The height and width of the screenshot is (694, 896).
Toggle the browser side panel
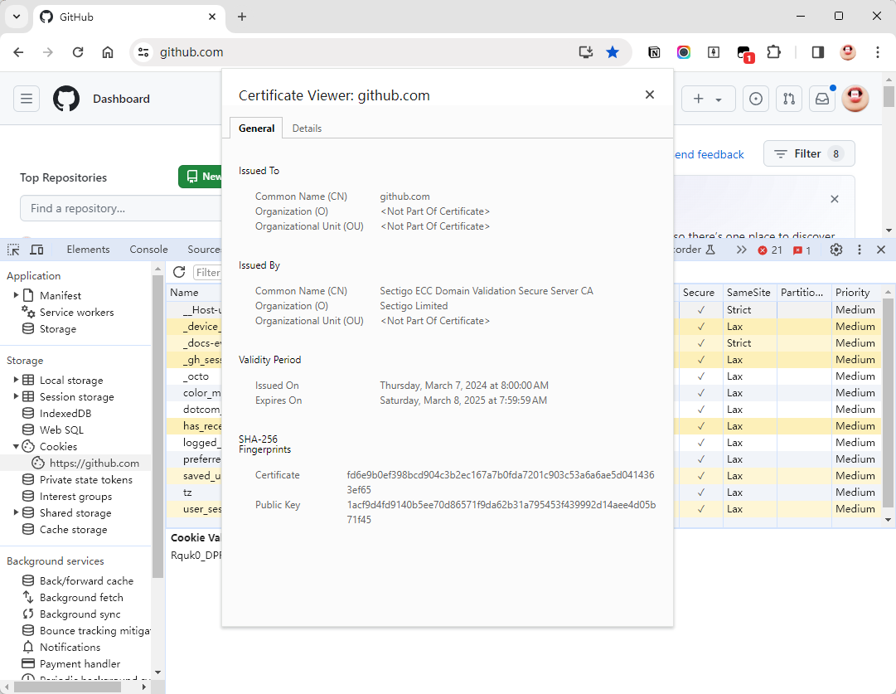pos(818,52)
